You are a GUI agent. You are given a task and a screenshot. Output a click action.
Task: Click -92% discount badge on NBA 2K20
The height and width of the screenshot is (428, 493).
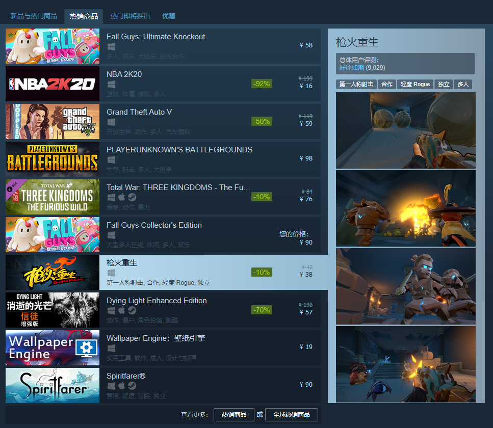point(262,84)
